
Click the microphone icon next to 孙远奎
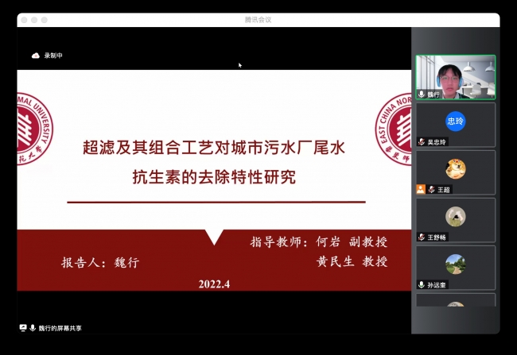click(422, 285)
